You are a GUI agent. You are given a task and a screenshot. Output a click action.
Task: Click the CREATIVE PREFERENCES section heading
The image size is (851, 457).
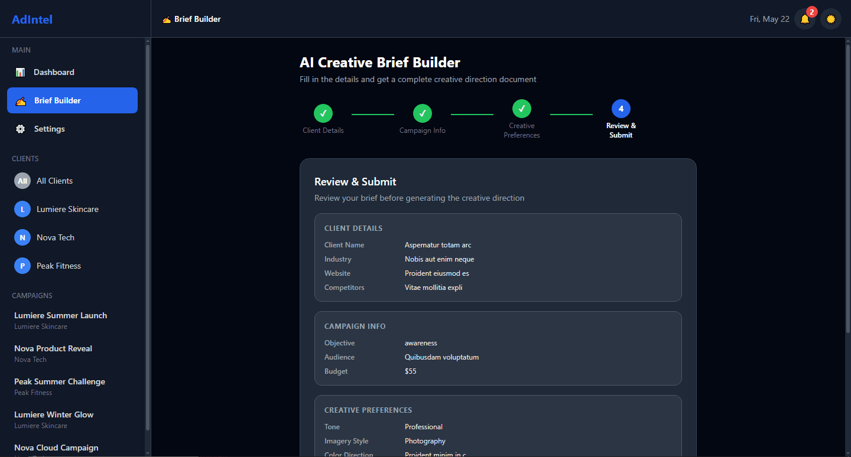point(368,410)
